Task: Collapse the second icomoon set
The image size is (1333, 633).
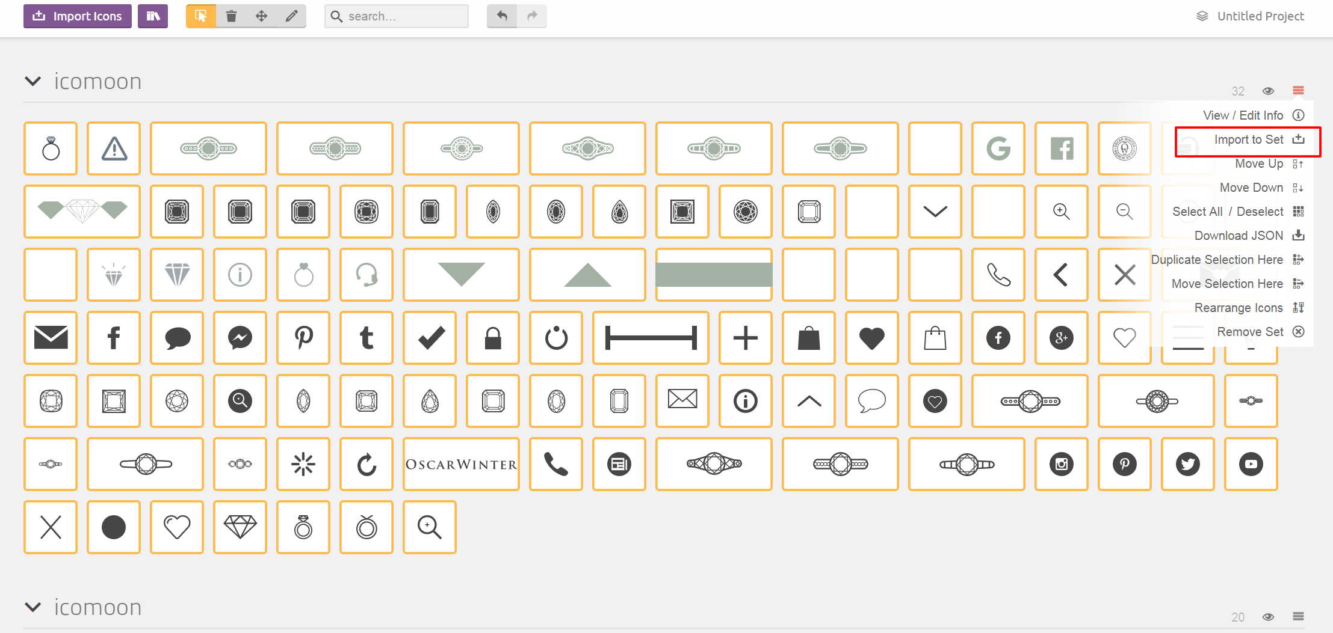Action: click(x=33, y=607)
